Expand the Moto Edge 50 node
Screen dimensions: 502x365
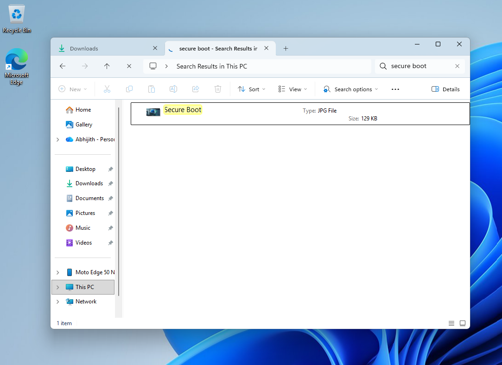tap(57, 272)
